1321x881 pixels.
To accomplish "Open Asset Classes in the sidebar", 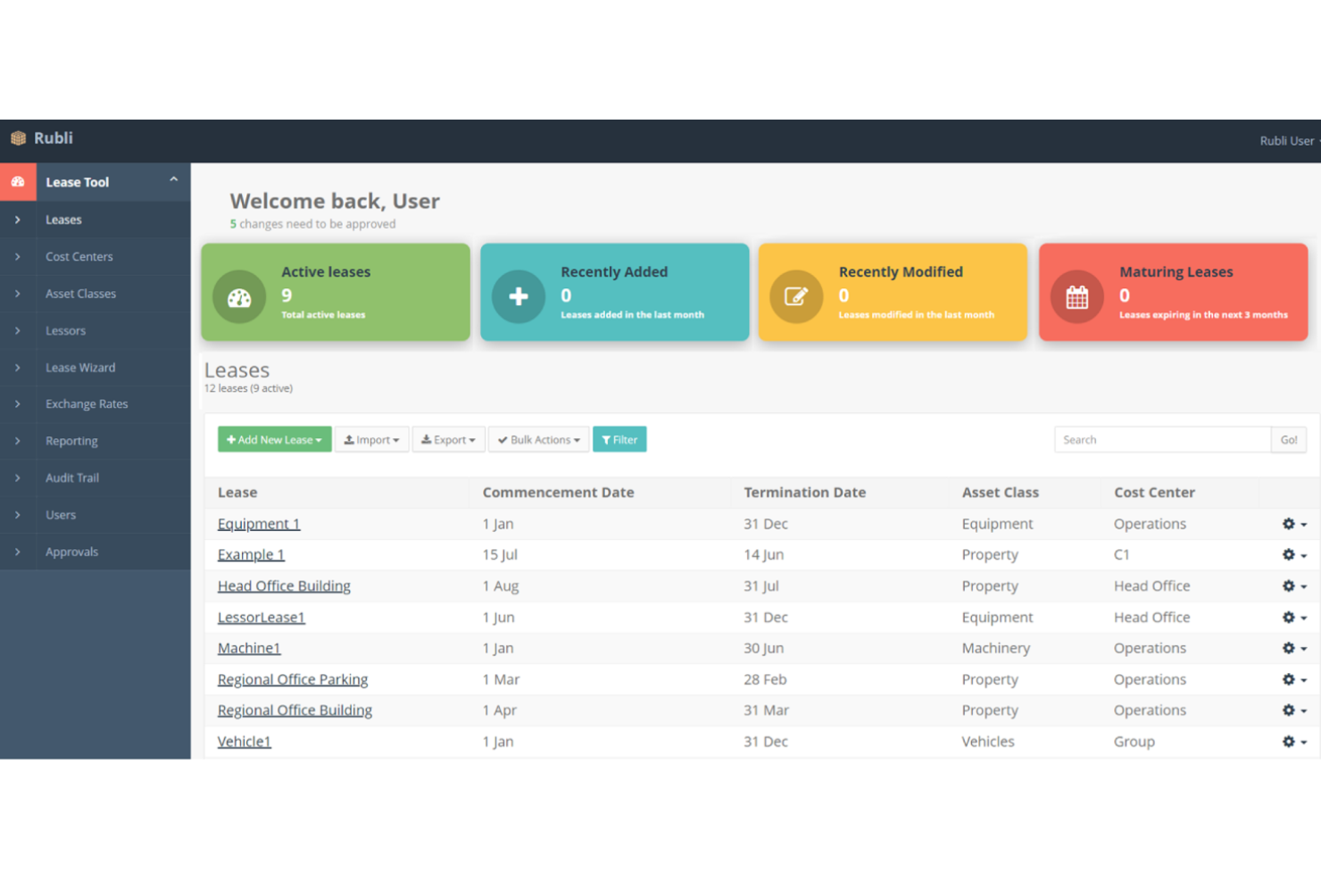I will coord(80,294).
